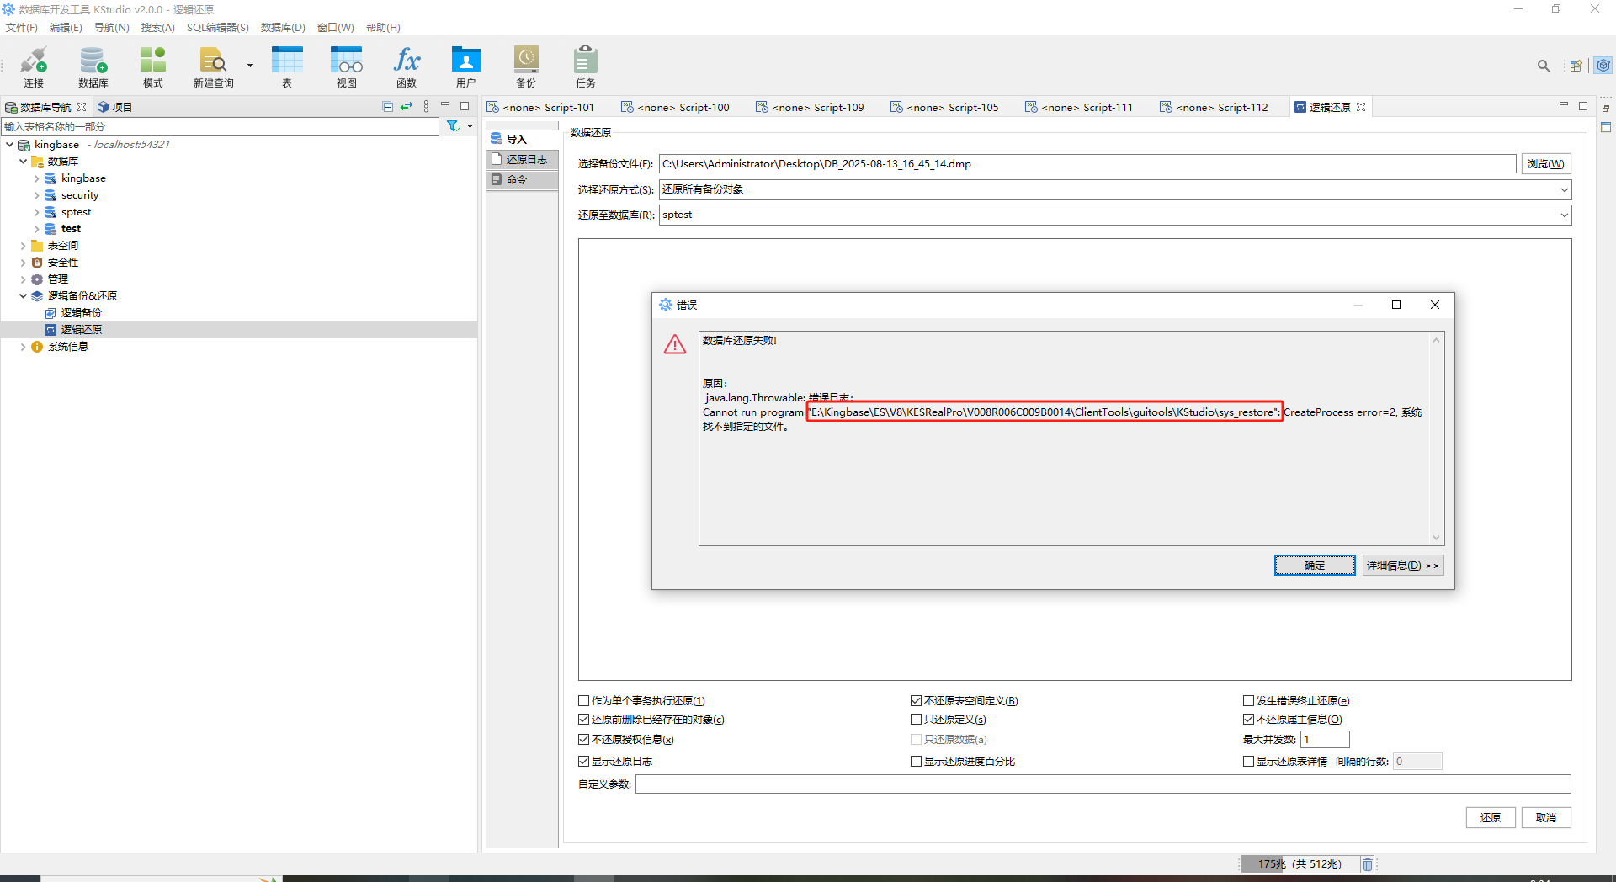Click the 新建查询 (New Query) toolbar icon
1616x882 pixels.
[x=213, y=66]
